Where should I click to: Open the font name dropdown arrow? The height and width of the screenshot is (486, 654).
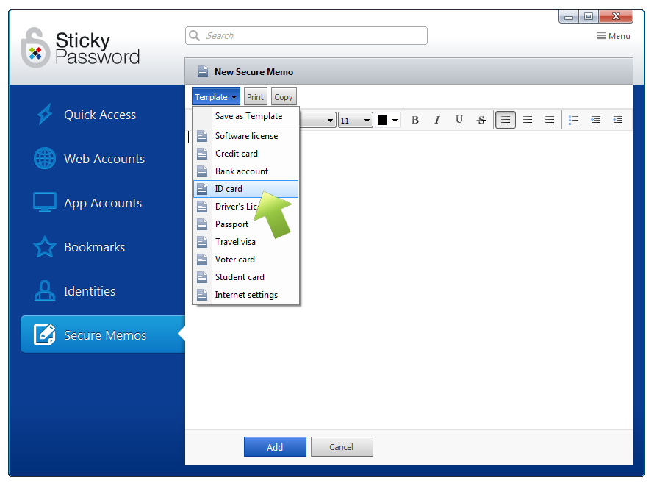[x=330, y=121]
